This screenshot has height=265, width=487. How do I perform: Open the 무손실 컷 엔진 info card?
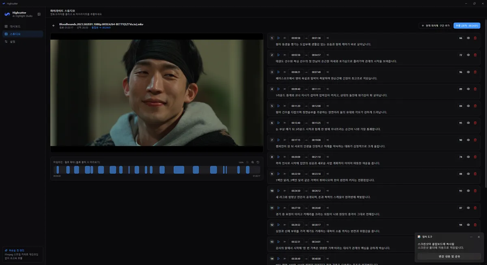(23, 254)
